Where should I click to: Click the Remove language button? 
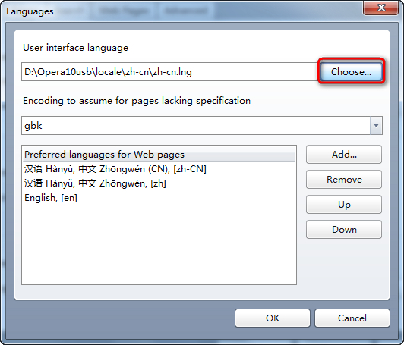(344, 179)
